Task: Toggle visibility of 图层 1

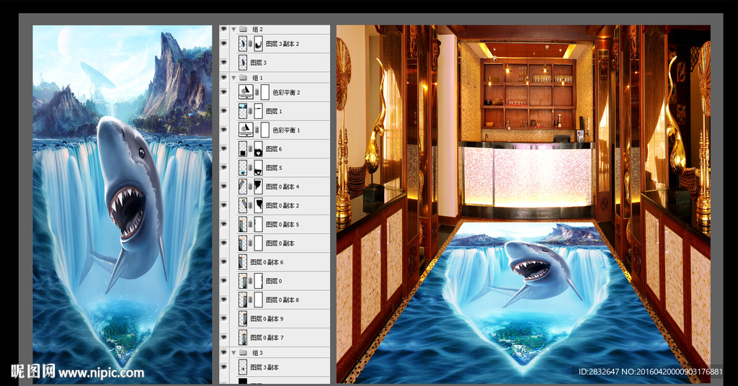Action: 224,111
